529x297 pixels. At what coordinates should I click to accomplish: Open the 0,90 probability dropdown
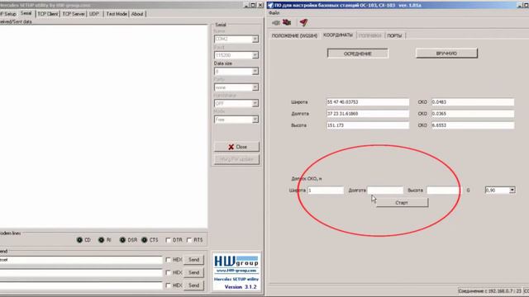point(512,190)
